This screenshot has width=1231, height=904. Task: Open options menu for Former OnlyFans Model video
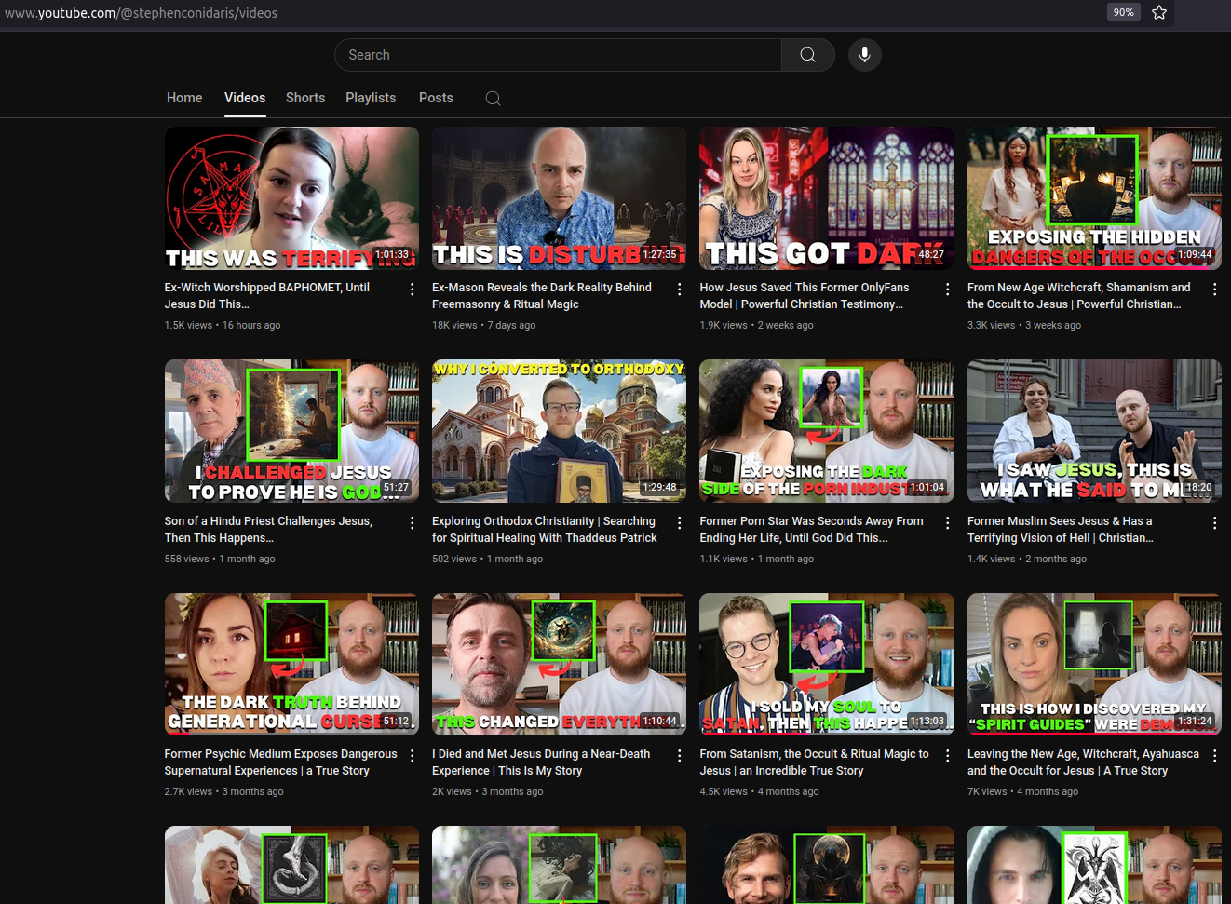(x=947, y=290)
